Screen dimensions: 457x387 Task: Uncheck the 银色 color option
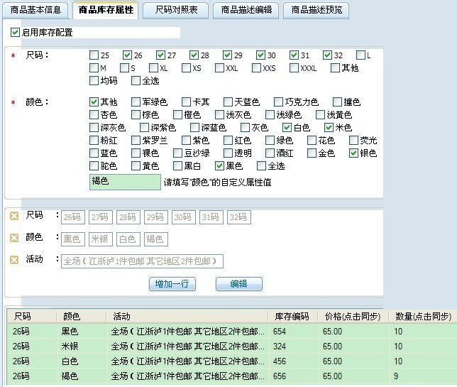[x=354, y=153]
